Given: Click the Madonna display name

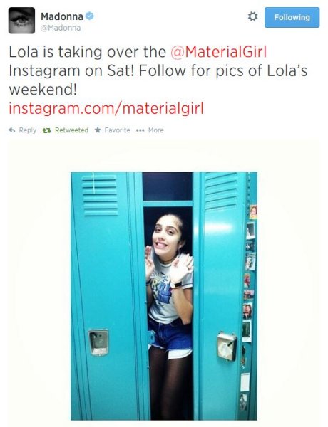Looking at the screenshot, I should (62, 16).
